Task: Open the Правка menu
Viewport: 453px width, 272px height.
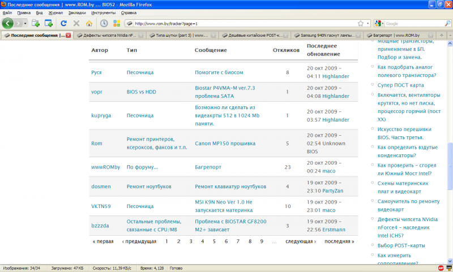Action: pyautogui.click(x=24, y=12)
